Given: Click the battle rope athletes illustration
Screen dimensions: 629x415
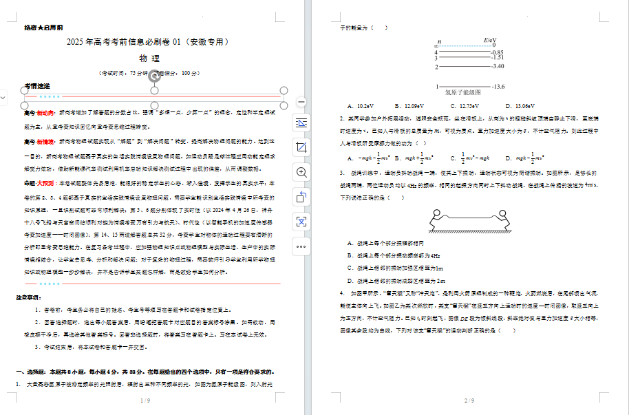Looking at the screenshot, I should (470, 221).
